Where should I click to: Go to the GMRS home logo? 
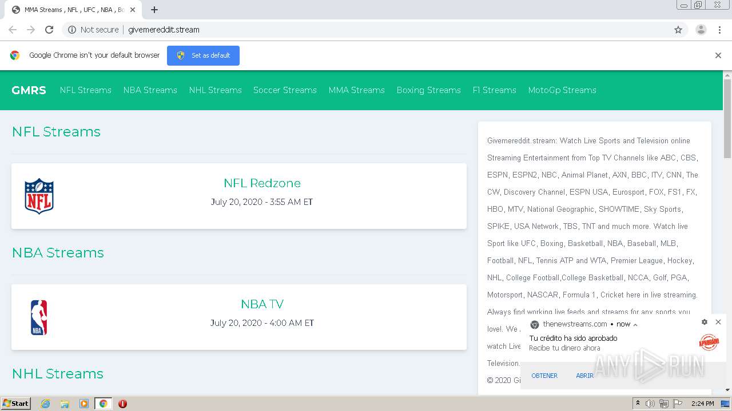[x=29, y=90]
